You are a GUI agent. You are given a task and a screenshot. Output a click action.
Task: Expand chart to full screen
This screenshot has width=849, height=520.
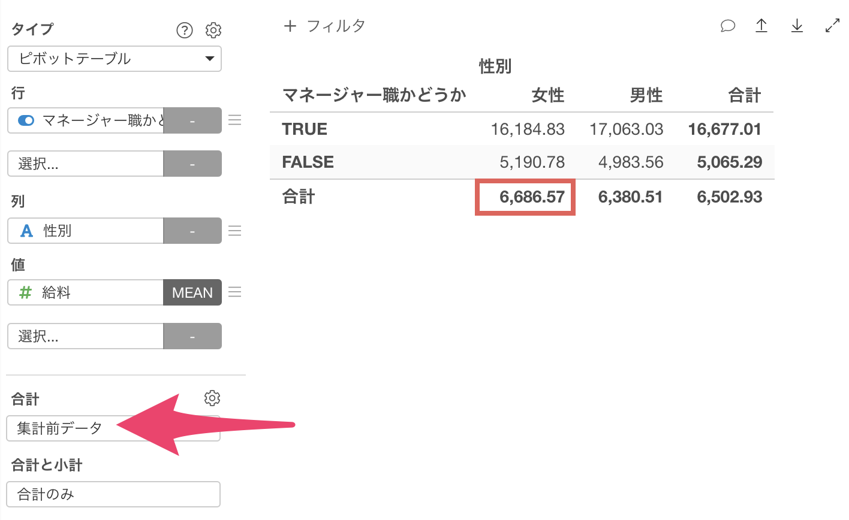click(832, 26)
